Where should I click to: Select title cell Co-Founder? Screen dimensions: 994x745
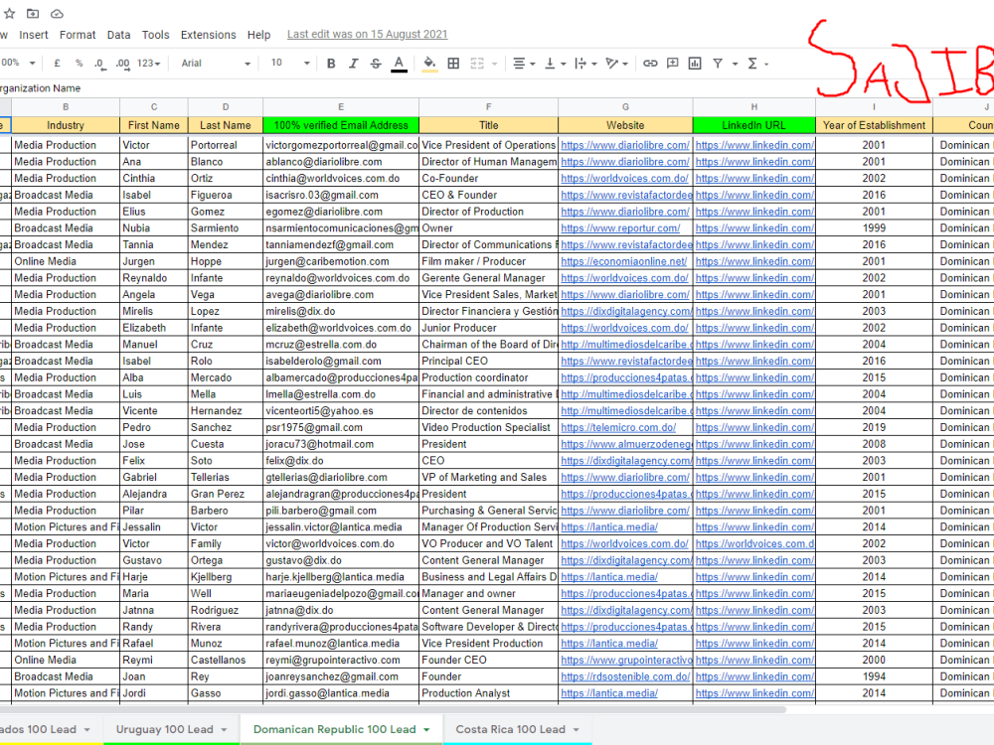488,178
